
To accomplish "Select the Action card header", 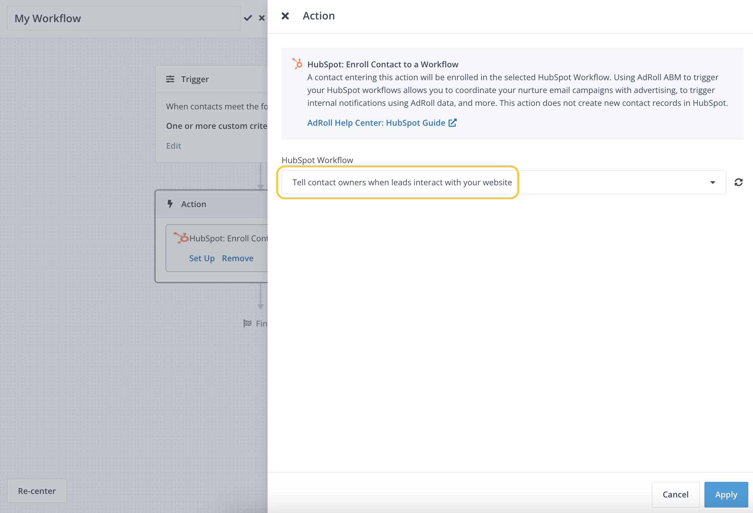I will tap(212, 204).
